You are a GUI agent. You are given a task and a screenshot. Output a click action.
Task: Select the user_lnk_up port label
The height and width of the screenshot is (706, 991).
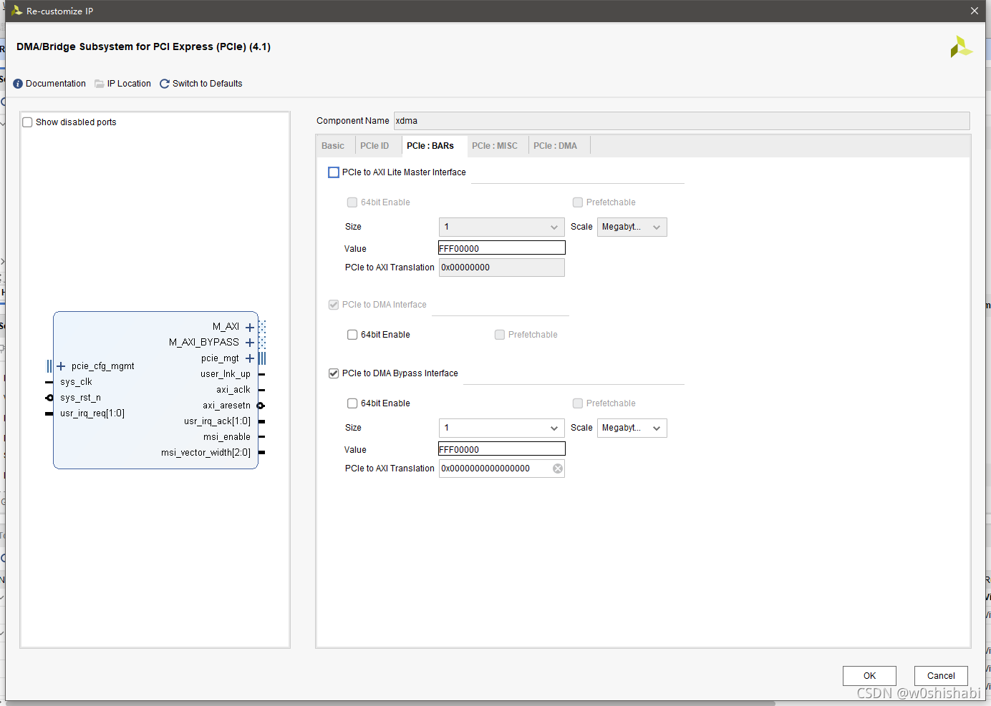pyautogui.click(x=226, y=374)
